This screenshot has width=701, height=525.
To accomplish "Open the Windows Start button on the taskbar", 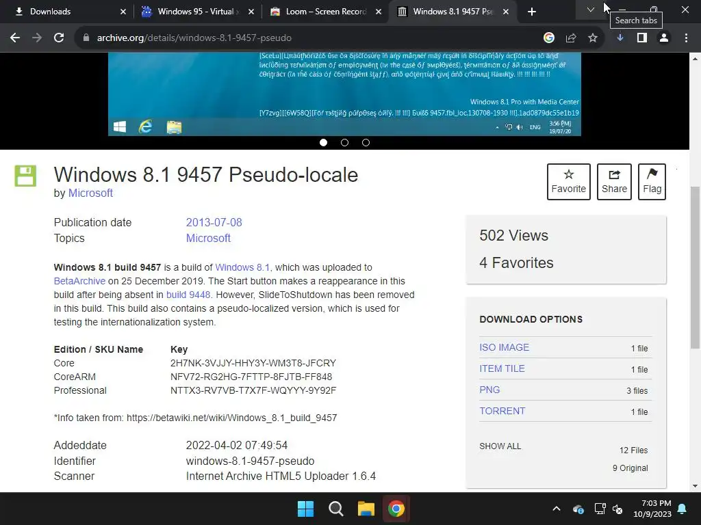I will pyautogui.click(x=306, y=509).
